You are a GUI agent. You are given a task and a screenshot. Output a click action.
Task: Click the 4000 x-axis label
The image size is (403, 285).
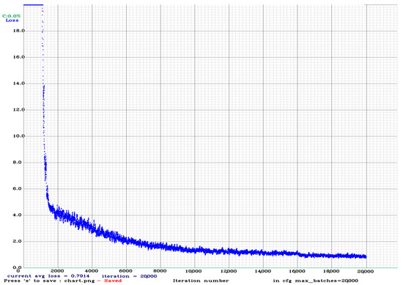pos(92,271)
